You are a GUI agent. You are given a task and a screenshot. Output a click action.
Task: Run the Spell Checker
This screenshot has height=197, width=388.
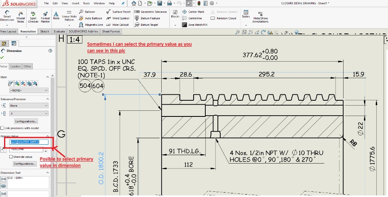pos(33,17)
